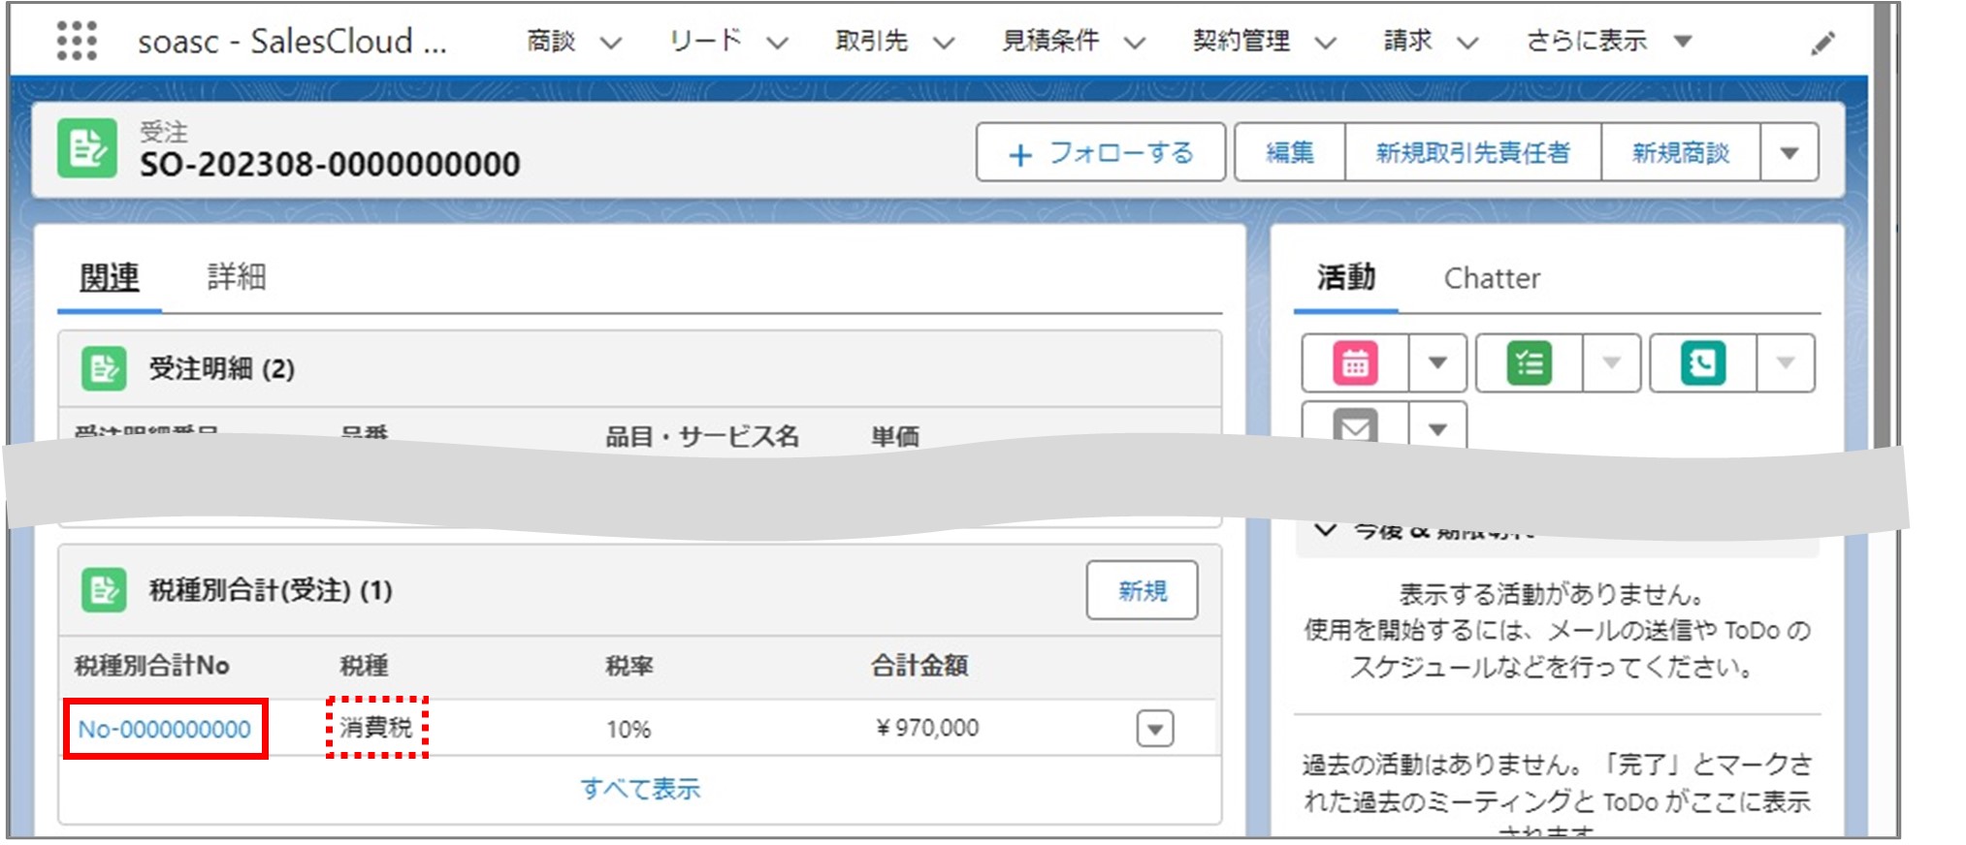Click the 税率 column header
The height and width of the screenshot is (845, 1966).
click(629, 666)
